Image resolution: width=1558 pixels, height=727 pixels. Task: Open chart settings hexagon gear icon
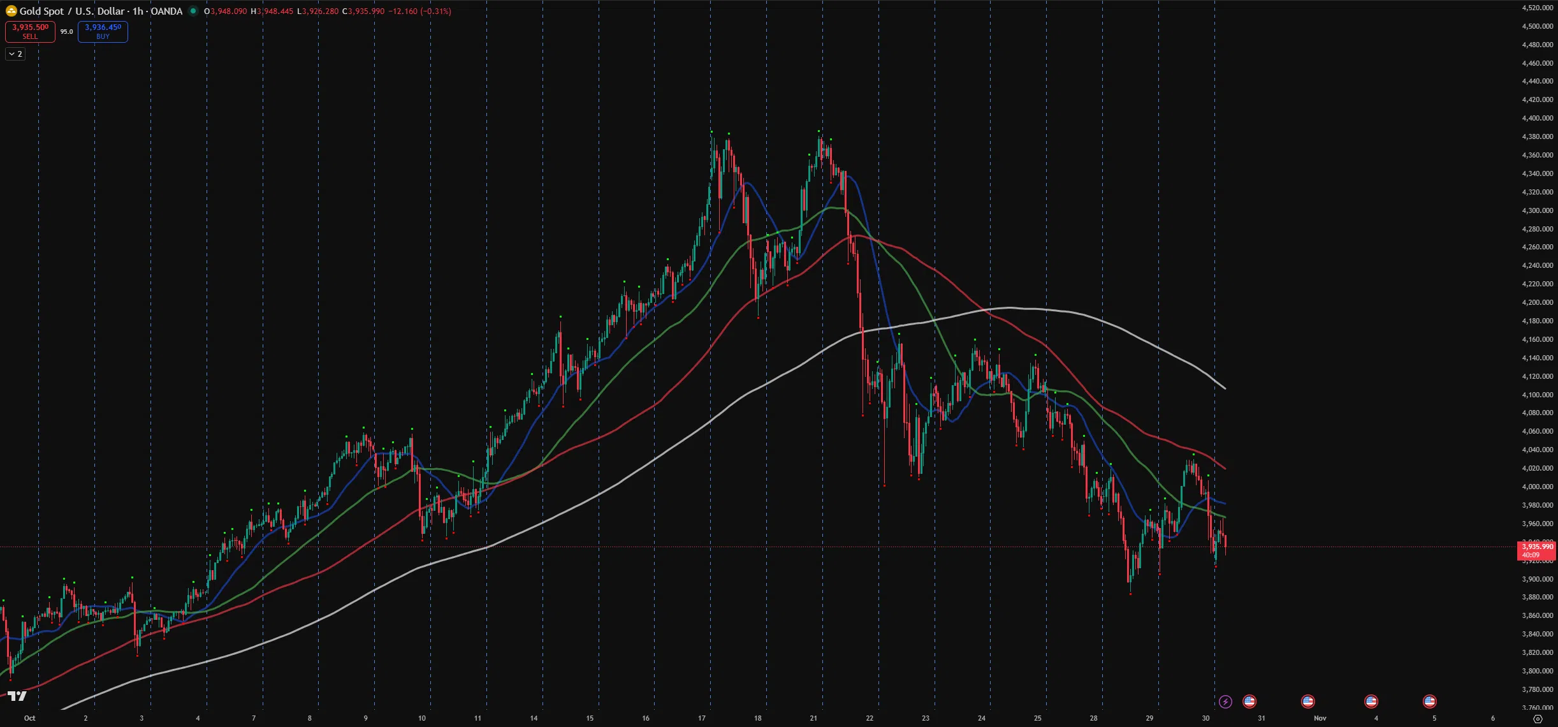(1537, 719)
